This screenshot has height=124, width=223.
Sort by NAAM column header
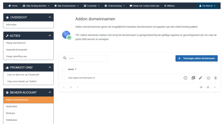click(x=71, y=69)
